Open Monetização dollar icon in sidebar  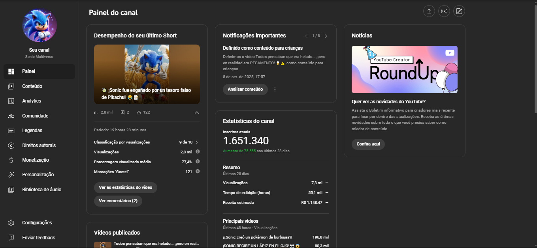[11, 160]
